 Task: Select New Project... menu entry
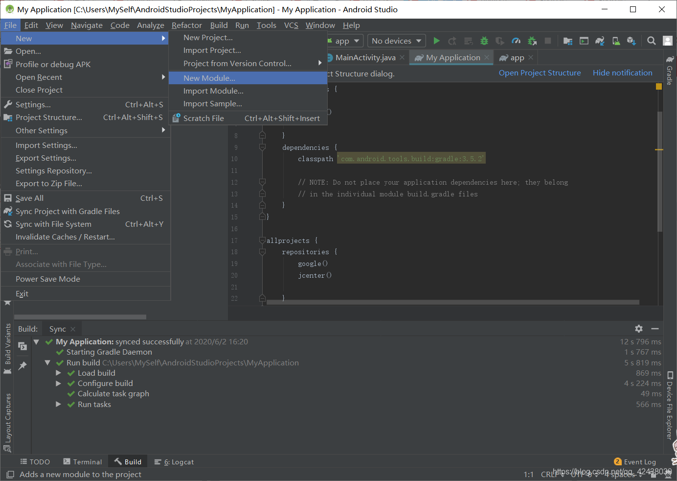(248, 38)
